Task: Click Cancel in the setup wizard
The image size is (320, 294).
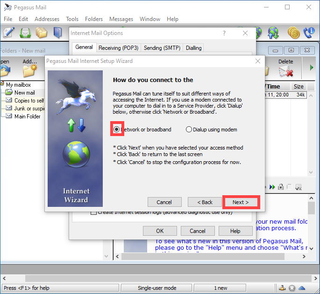Action: tap(164, 202)
